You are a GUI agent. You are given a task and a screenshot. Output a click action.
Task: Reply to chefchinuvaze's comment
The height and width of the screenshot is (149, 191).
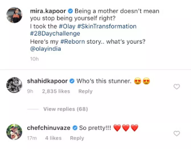(77, 138)
